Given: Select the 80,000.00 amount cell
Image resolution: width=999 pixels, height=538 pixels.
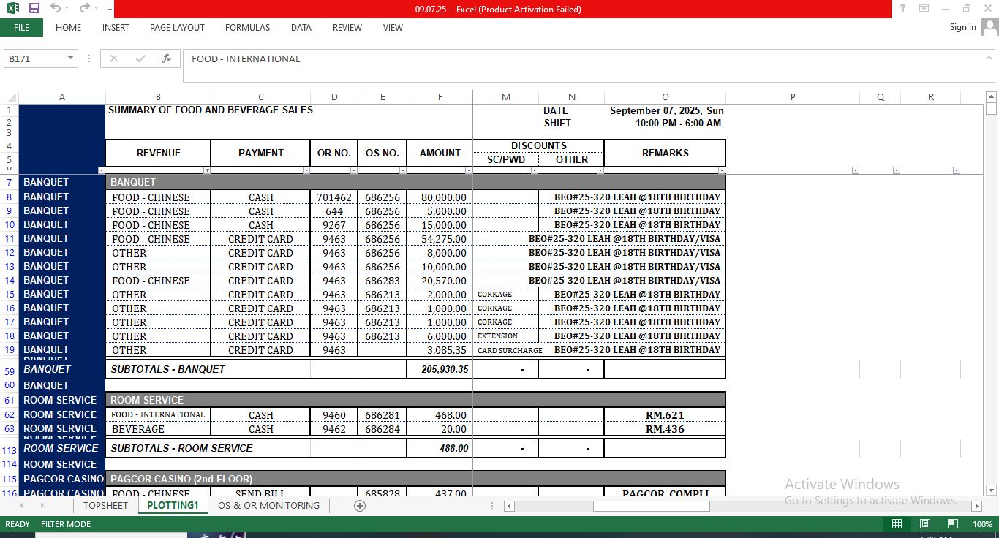Looking at the screenshot, I should [440, 197].
